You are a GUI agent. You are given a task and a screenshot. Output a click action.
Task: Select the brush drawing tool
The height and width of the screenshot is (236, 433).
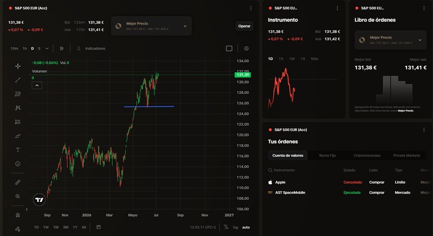click(18, 136)
